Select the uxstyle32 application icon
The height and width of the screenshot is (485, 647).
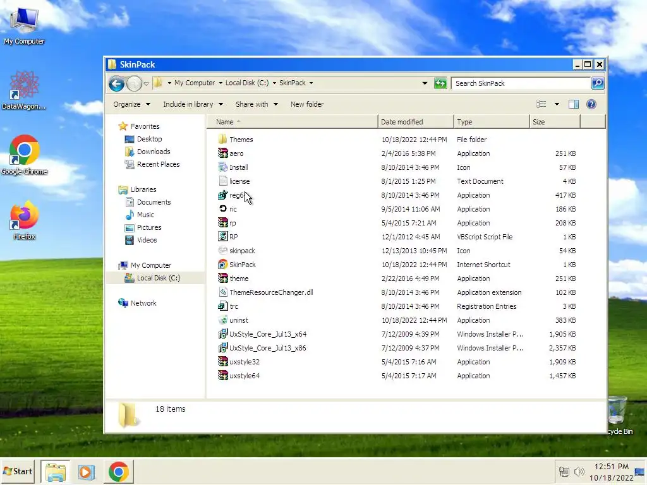click(x=223, y=362)
